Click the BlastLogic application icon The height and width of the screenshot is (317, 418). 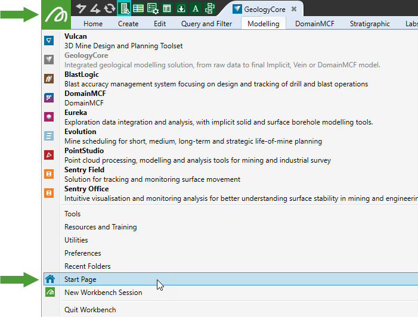click(x=49, y=79)
